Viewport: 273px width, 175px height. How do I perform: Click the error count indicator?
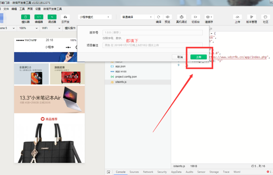(269, 172)
